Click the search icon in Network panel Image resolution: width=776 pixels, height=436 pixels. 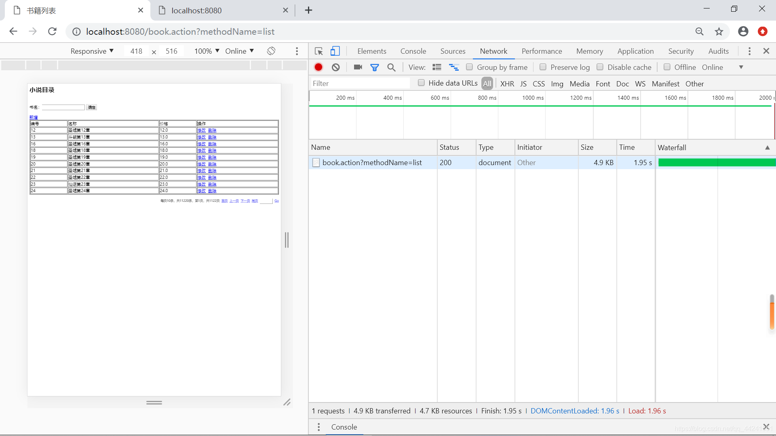point(391,67)
